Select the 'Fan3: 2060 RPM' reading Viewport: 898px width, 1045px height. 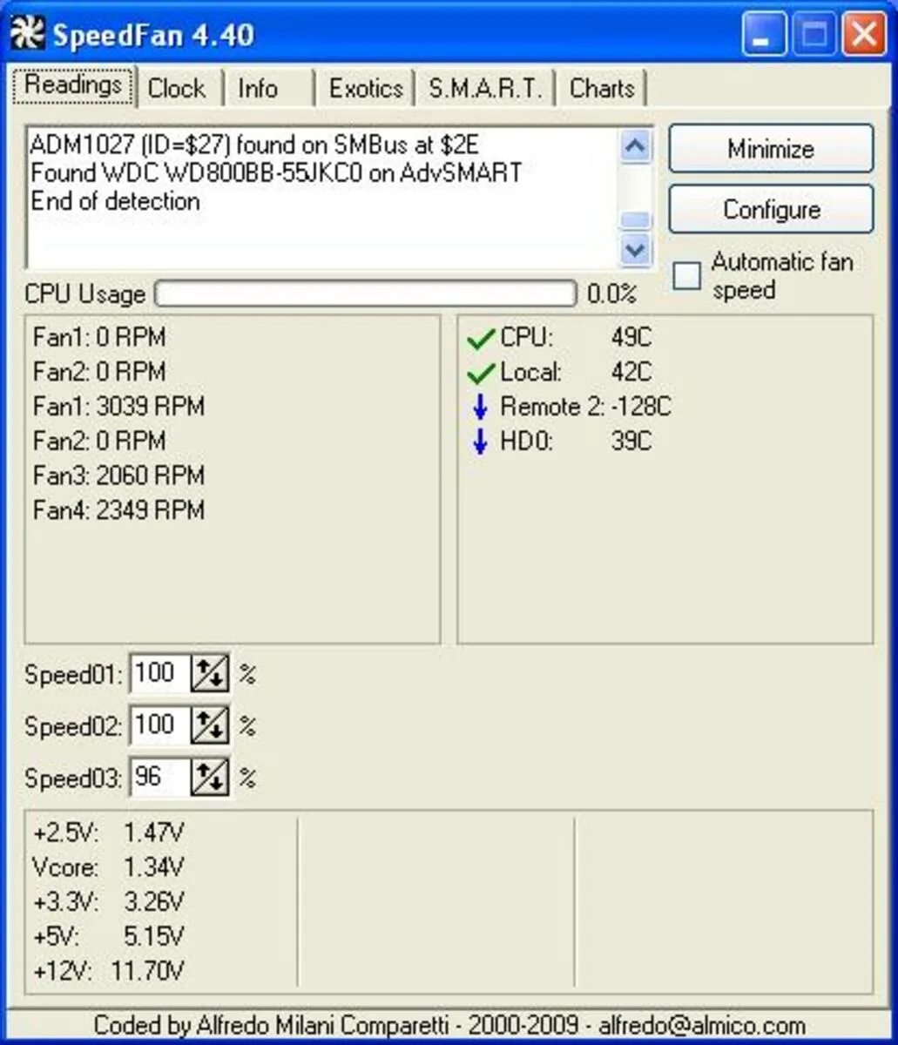pos(118,476)
